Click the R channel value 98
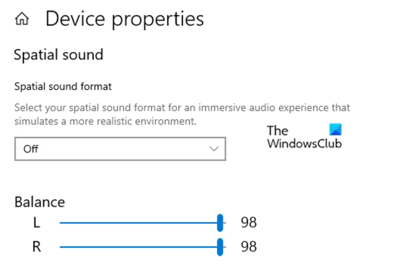 [x=249, y=247]
